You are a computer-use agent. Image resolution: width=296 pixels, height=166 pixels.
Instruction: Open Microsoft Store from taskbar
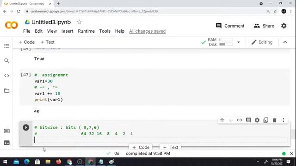pos(37,162)
